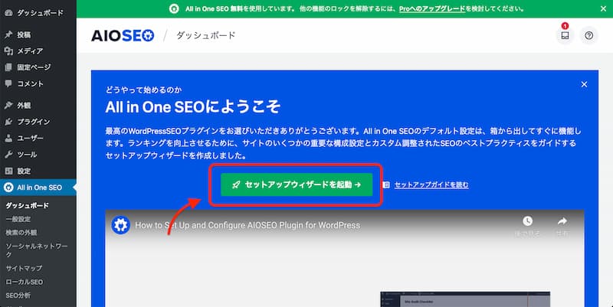This screenshot has height=307, width=613.
Task: Open the ダッシュボード submenu under All in One SEO
Action: [27, 205]
